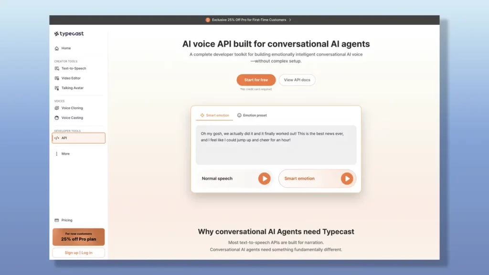Go to Home via sidebar icon
Viewport: 489px width, 275px height.
[63, 48]
